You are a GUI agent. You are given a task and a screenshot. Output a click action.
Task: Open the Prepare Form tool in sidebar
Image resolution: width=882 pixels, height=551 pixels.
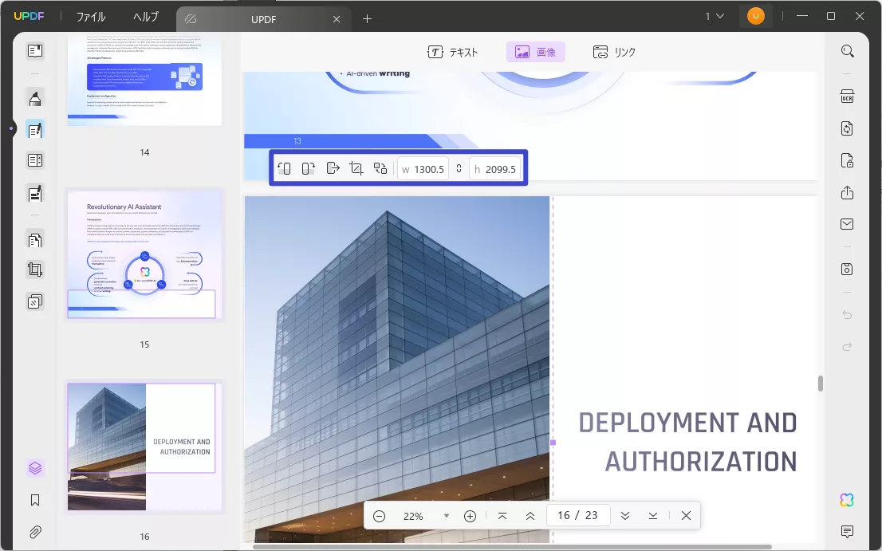tap(35, 160)
